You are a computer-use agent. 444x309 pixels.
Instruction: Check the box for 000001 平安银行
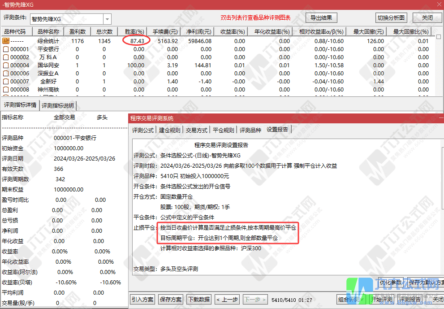pos(6,49)
